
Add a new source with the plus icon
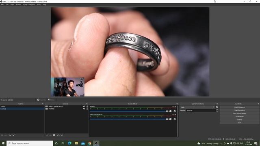pos(47,135)
